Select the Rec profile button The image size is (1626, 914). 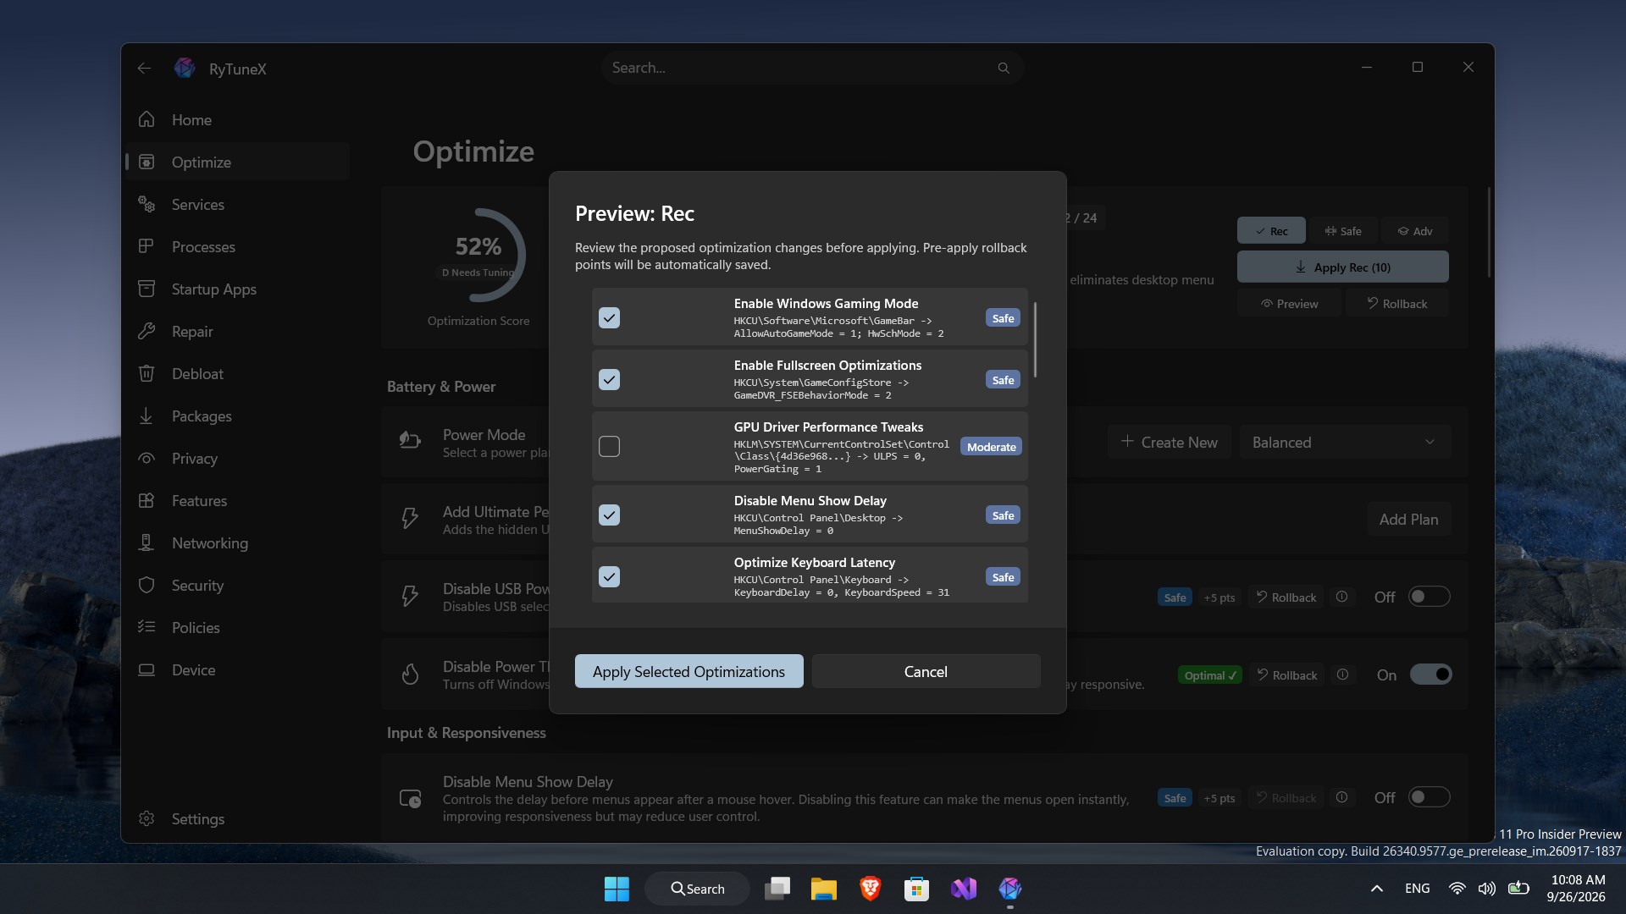pos(1271,231)
